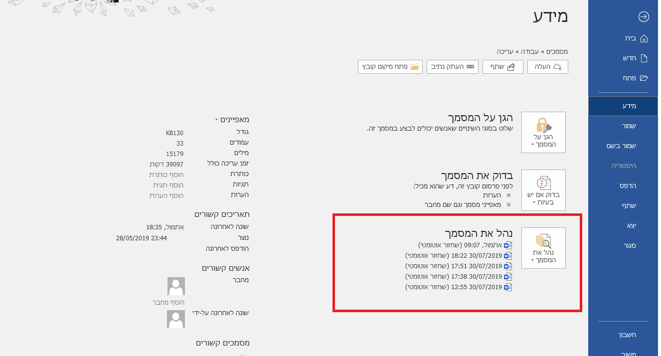Click the העלה upload button
The image size is (661, 356).
pos(547,66)
